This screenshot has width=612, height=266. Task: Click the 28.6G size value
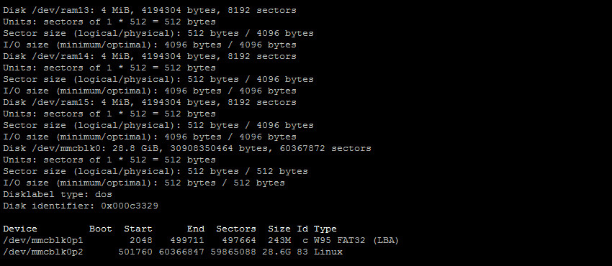pos(279,252)
